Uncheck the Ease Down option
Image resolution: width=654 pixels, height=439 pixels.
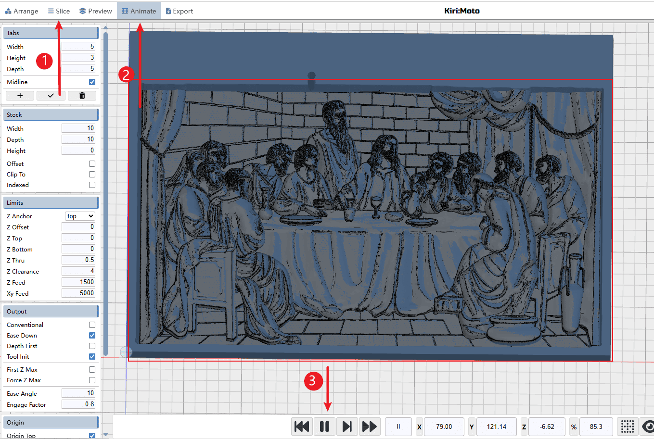(92, 336)
